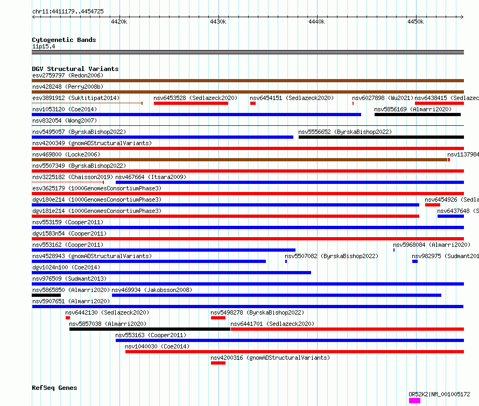Viewport: 479px width, 406px height.
Task: Click the Cytogenetic Bands track title
Action: pyautogui.click(x=64, y=40)
